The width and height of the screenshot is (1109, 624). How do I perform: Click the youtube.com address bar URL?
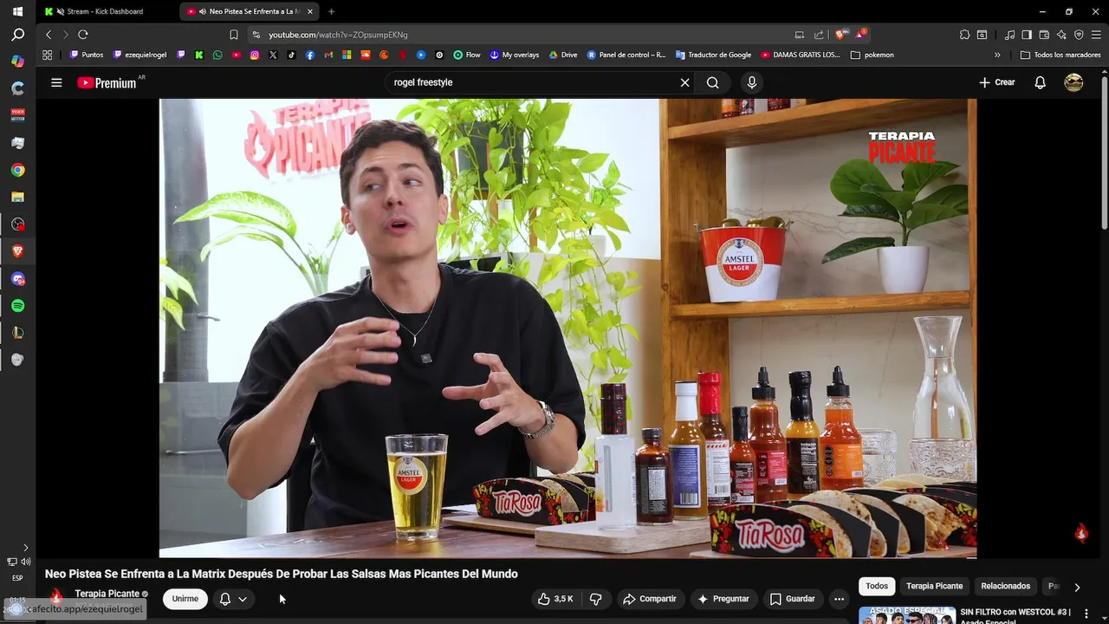[338, 35]
